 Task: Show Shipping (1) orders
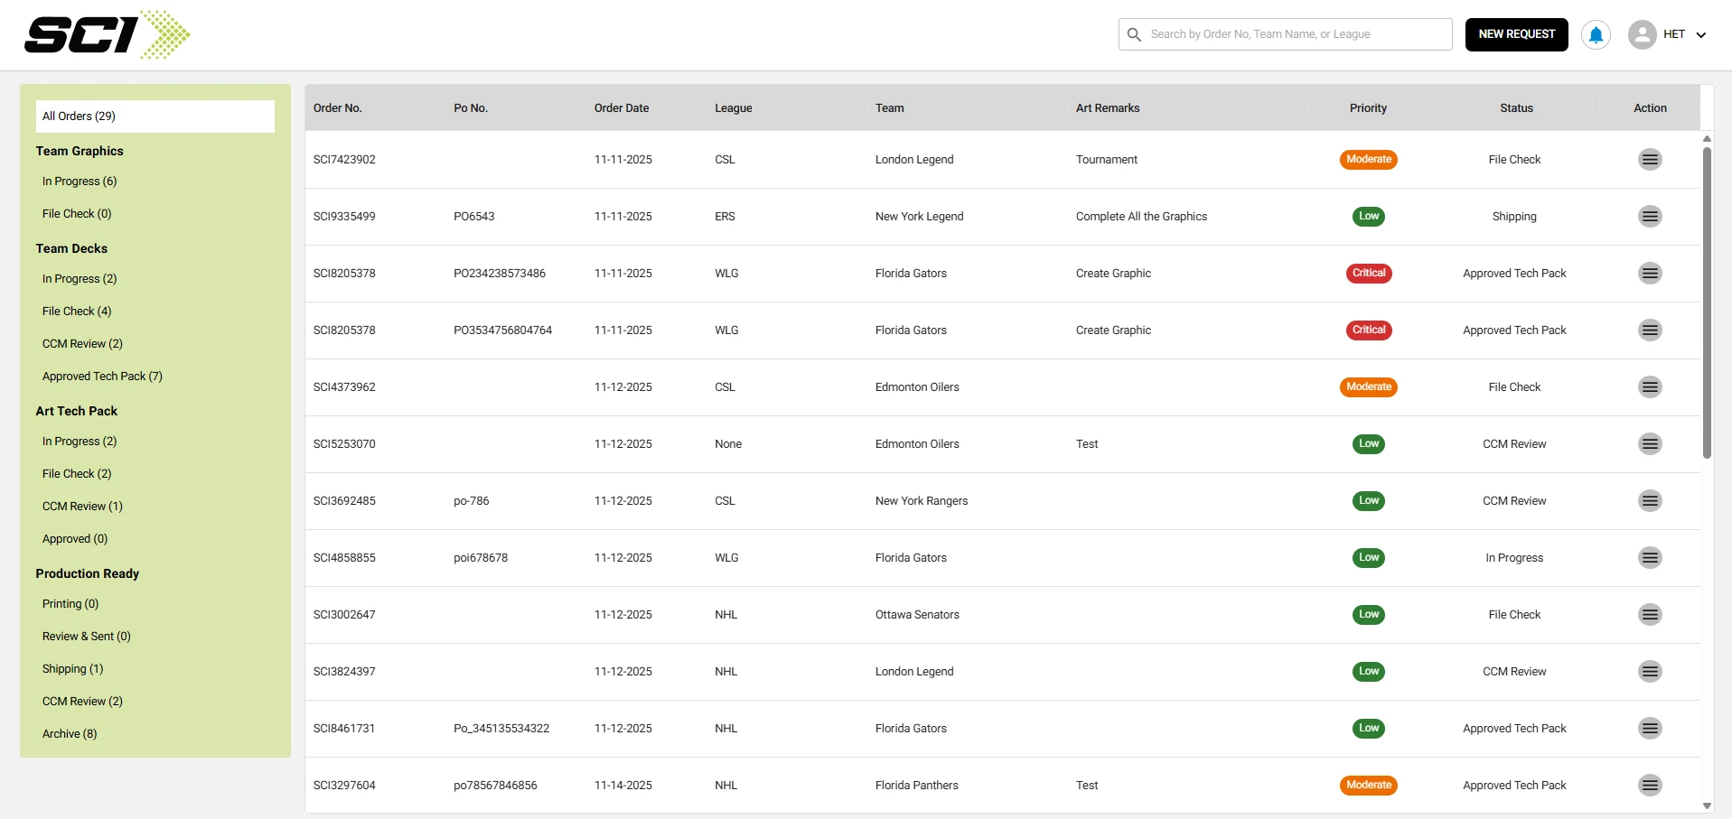point(72,669)
